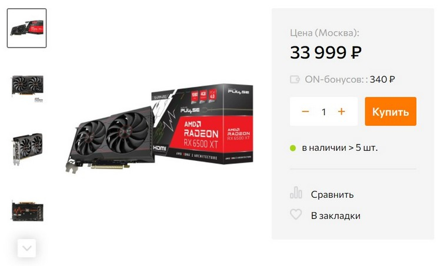The image size is (441, 266).
Task: Increase quantity with the plus button
Action: pos(341,112)
